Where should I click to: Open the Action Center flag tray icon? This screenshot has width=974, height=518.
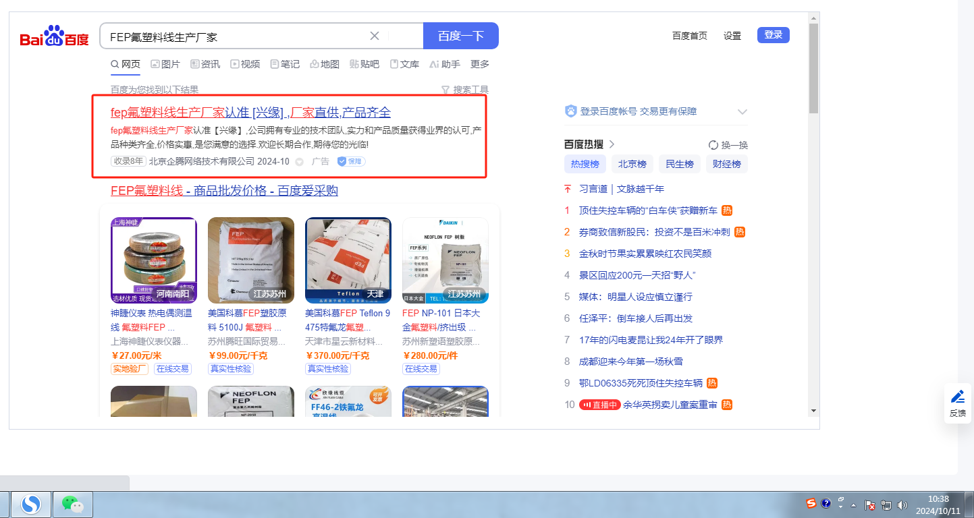pos(870,505)
